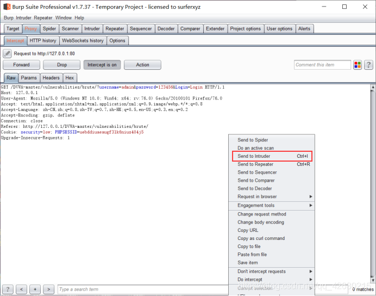Select Paste from file

(272, 255)
